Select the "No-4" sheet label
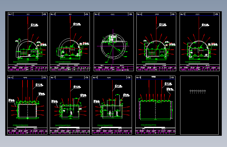 [139, 14]
